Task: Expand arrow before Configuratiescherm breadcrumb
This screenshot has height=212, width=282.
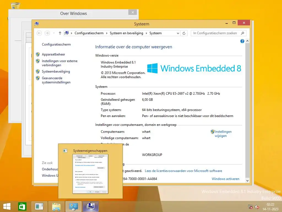Action: click(72, 33)
